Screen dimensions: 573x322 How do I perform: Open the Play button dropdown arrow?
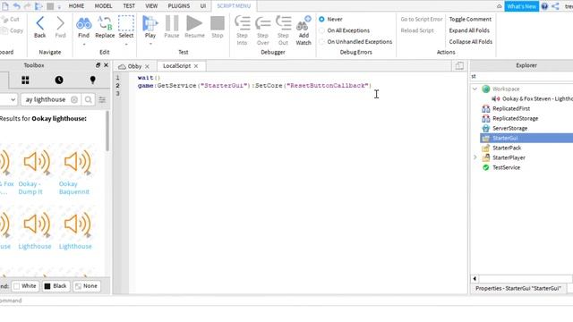150,44
